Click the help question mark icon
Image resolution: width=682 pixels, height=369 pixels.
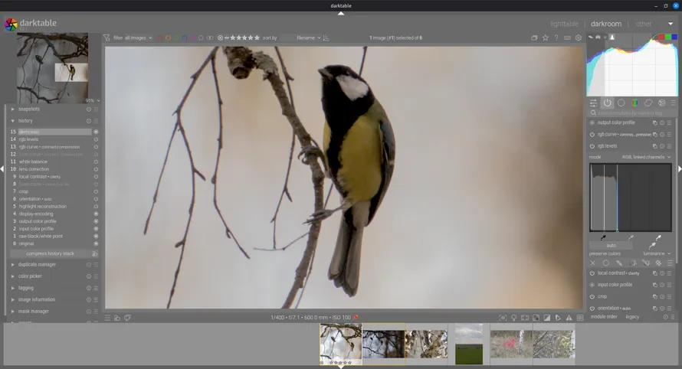click(x=556, y=38)
